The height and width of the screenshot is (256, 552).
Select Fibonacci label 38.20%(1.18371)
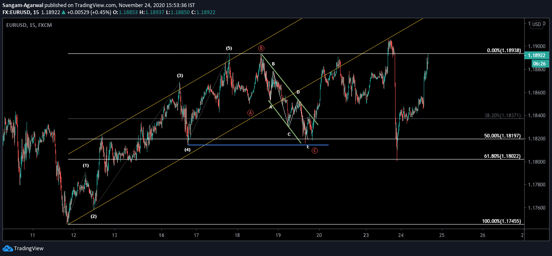coord(503,116)
